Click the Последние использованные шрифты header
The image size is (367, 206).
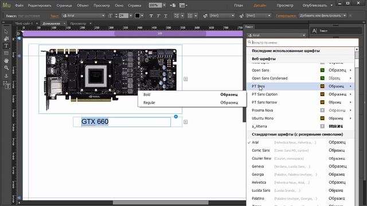[286, 51]
